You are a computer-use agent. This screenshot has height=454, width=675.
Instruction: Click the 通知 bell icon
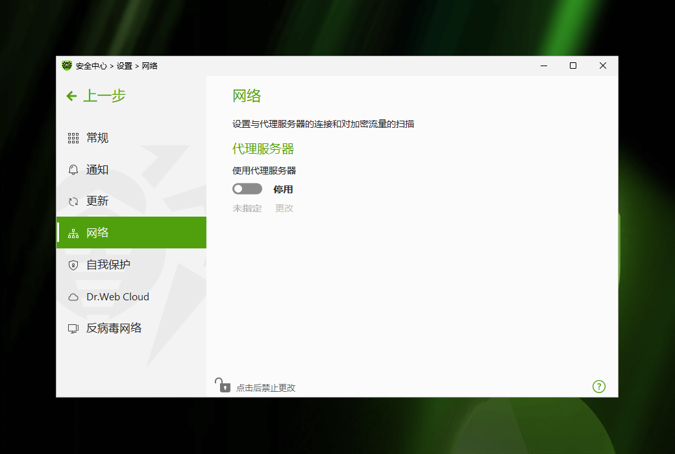[73, 170]
